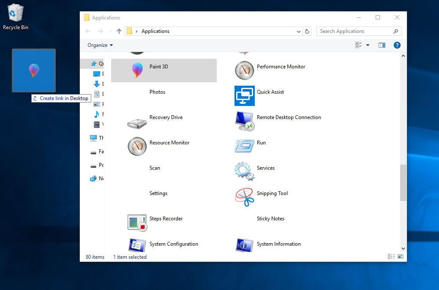Select the Recovery Drive icon
This screenshot has width=439, height=290.
tap(137, 123)
